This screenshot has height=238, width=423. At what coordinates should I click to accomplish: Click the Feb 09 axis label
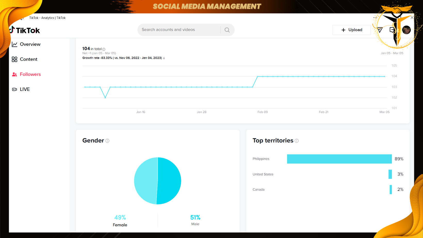263,112
